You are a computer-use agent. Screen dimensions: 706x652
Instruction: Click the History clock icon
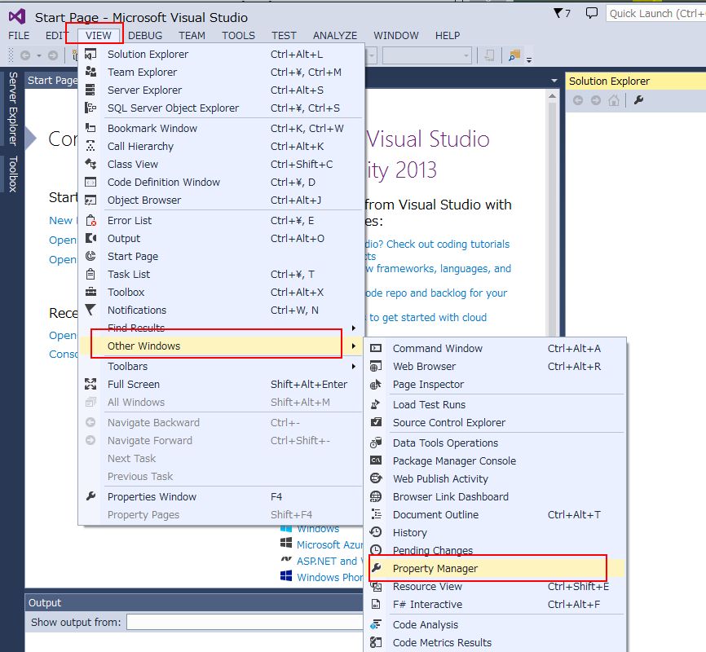coord(376,532)
